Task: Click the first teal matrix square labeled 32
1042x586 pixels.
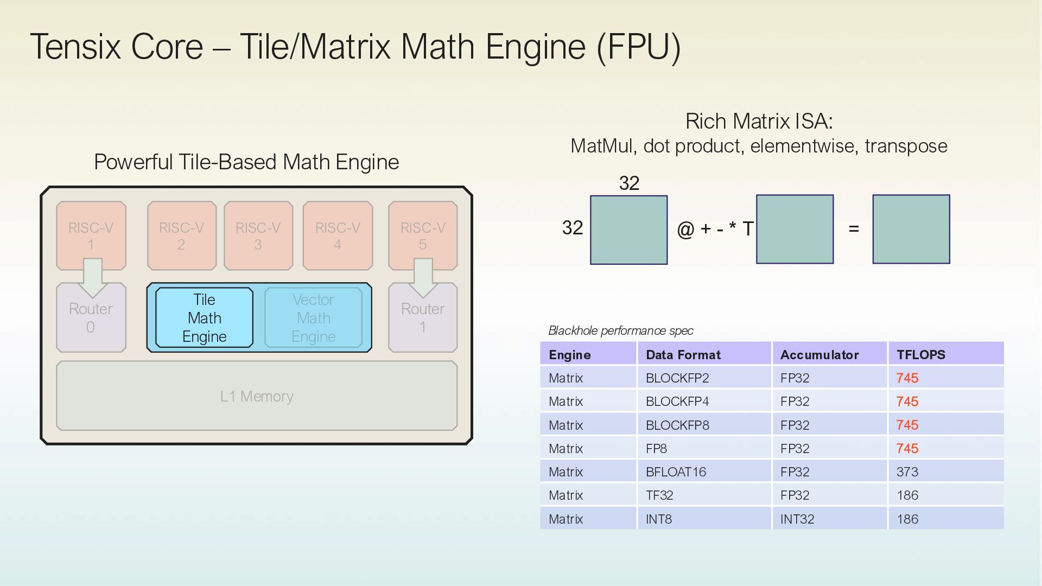Action: 628,230
